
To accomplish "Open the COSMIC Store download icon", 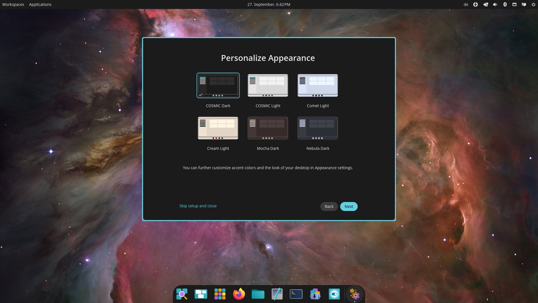I will [x=315, y=294].
